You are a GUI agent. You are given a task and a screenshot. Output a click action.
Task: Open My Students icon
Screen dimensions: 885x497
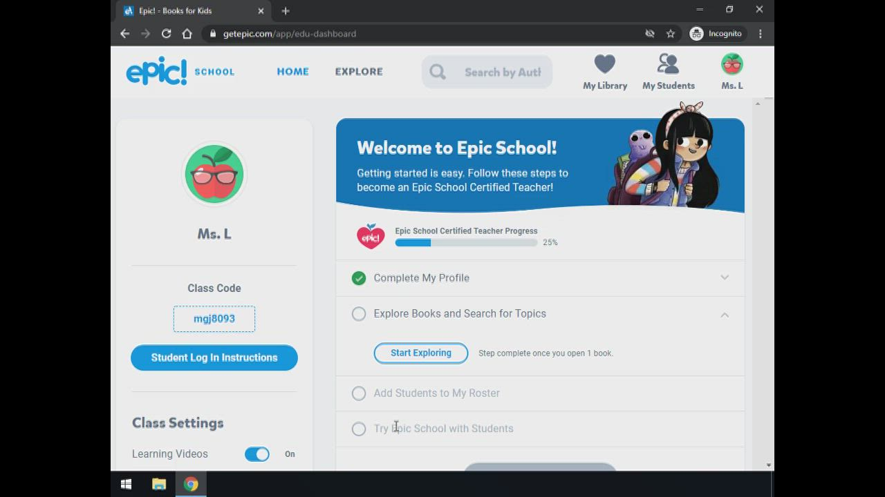point(668,64)
